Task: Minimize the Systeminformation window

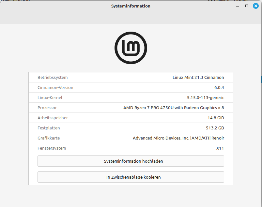Action: 238,6
